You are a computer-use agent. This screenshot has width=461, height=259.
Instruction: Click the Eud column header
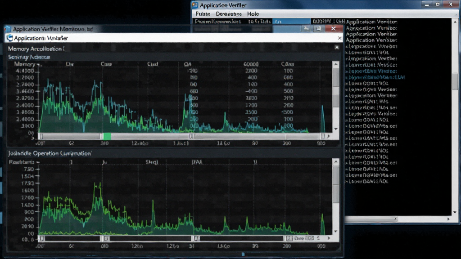[153, 64]
